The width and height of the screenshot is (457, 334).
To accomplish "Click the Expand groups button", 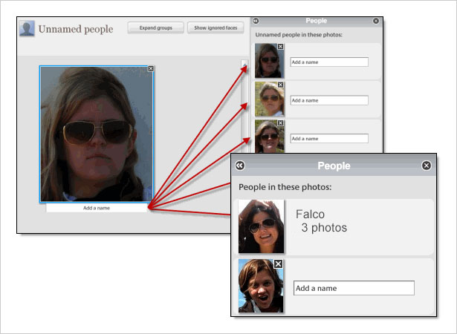I will coord(155,27).
